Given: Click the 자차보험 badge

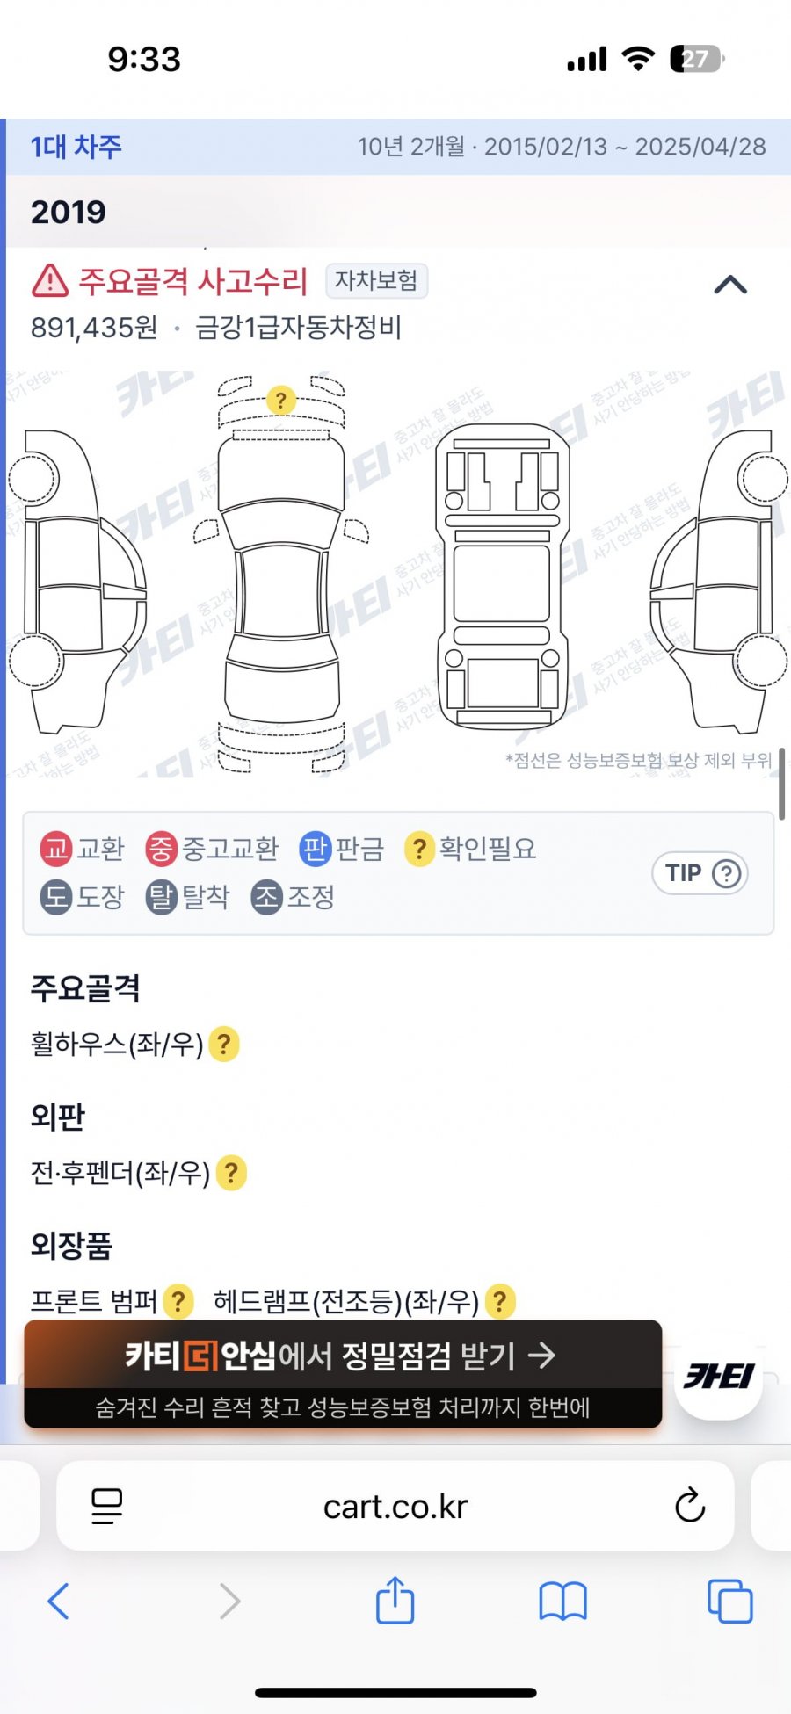Looking at the screenshot, I should pos(376,281).
